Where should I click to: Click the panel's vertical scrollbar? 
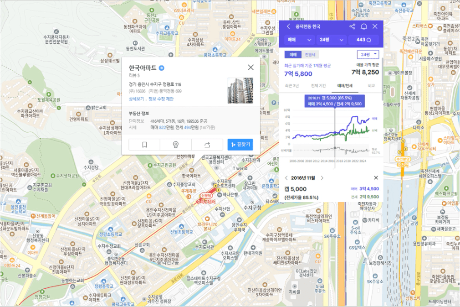click(x=382, y=79)
